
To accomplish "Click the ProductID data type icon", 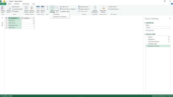I will pos(9,18).
